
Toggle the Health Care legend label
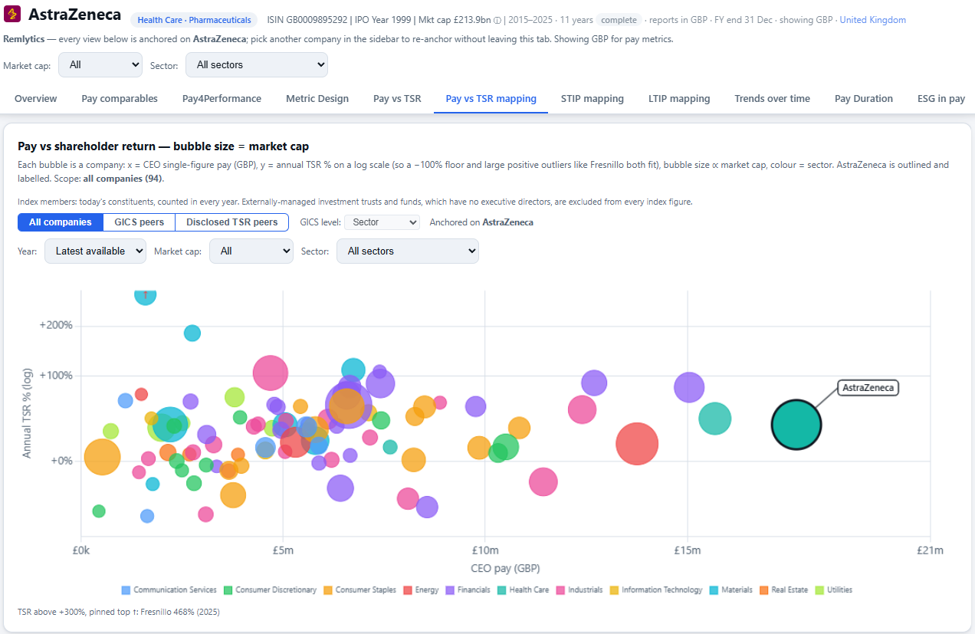pyautogui.click(x=529, y=590)
